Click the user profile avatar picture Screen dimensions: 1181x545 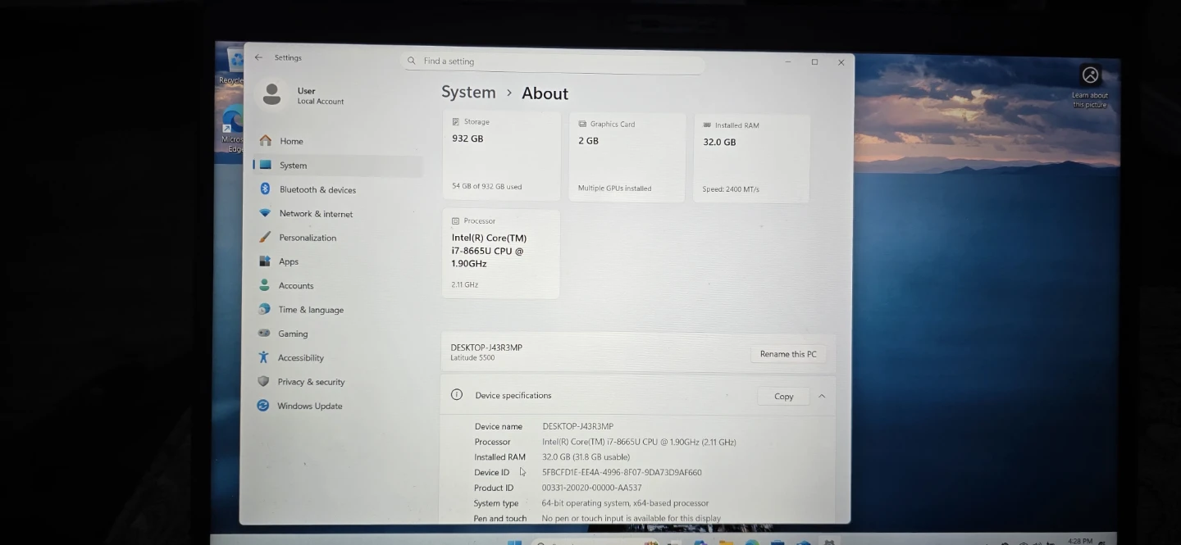(x=271, y=94)
